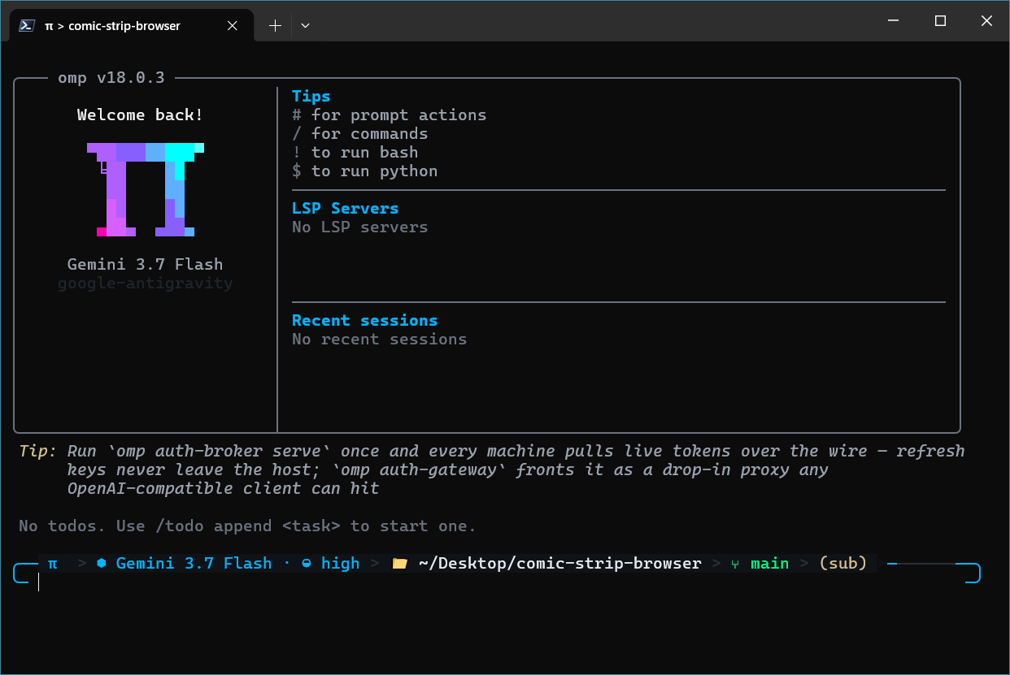Image resolution: width=1010 pixels, height=675 pixels.
Task: Close the terminal window
Action: [986, 21]
